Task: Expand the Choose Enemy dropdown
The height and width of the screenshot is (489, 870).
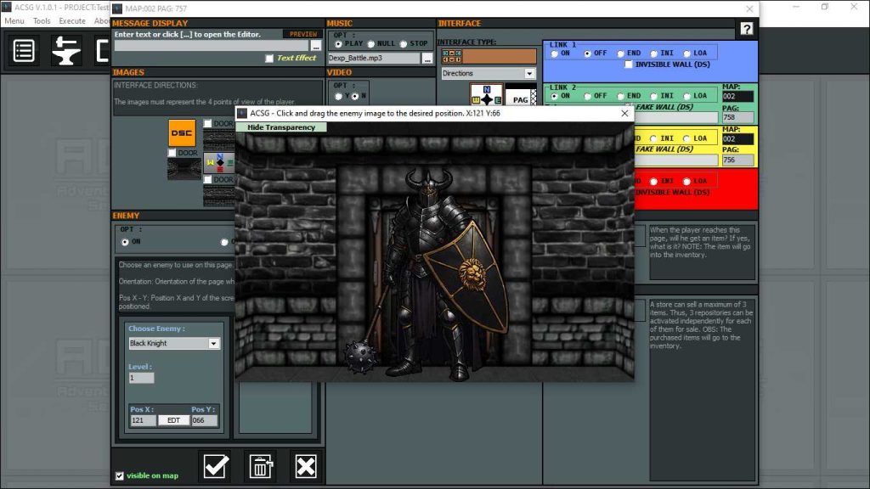Action: [213, 344]
